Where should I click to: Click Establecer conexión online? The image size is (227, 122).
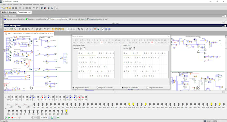(x=36, y=19)
